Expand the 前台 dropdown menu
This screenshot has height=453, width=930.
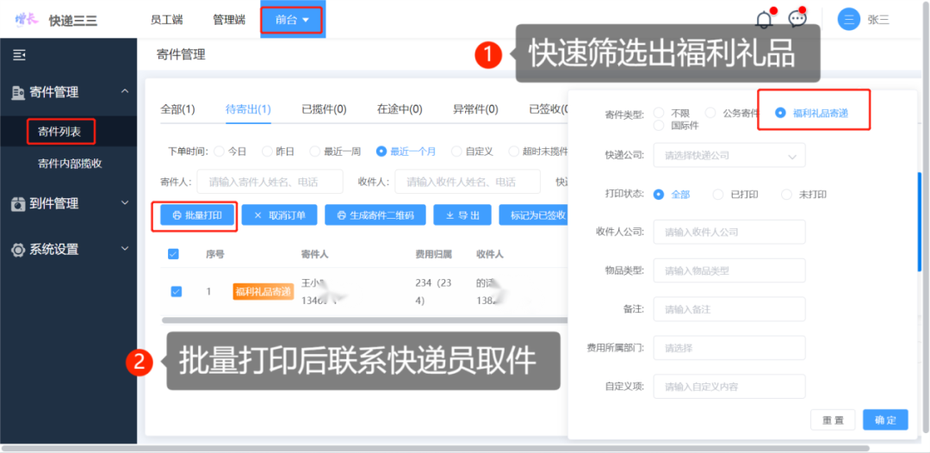293,20
